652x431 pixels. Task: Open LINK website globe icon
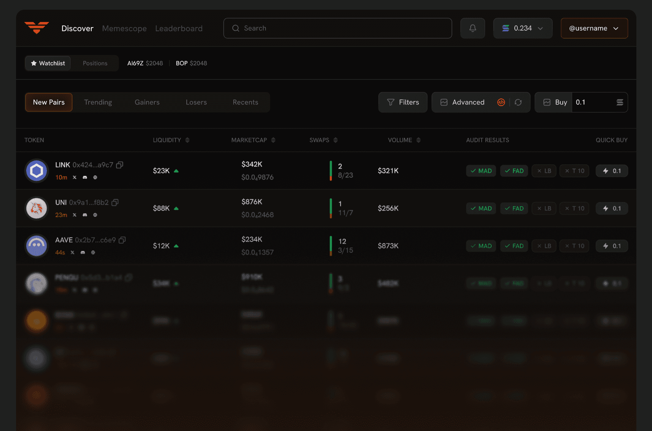click(x=95, y=177)
